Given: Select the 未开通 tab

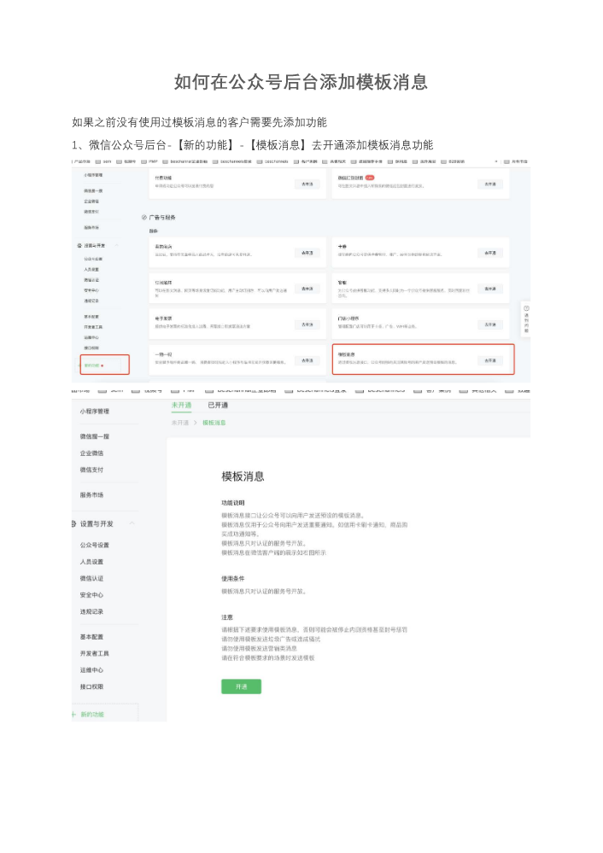Looking at the screenshot, I should 181,405.
